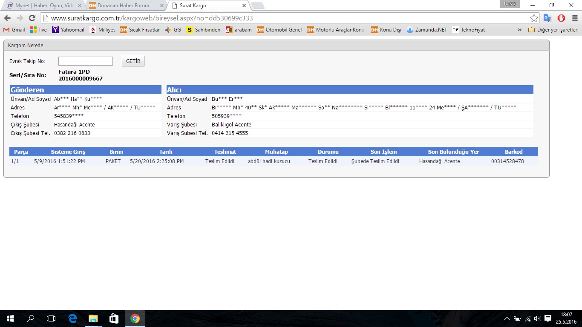Viewport: 582px width, 327px height.
Task: Open the Gmail bookmark
Action: pos(14,30)
